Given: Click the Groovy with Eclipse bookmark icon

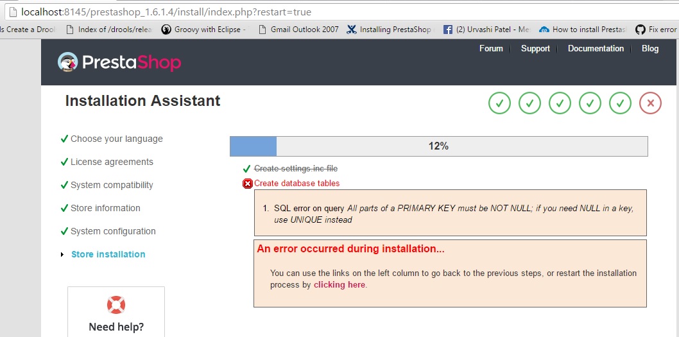Looking at the screenshot, I should click(x=166, y=30).
